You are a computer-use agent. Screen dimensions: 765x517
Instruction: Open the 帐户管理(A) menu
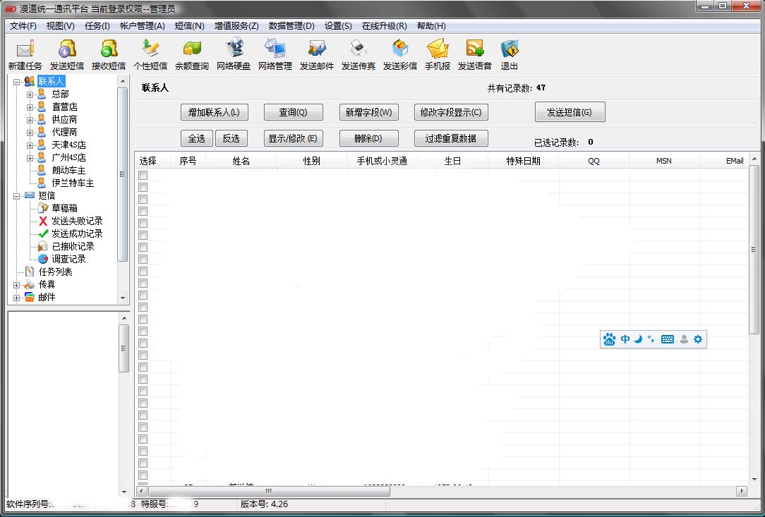(x=143, y=26)
